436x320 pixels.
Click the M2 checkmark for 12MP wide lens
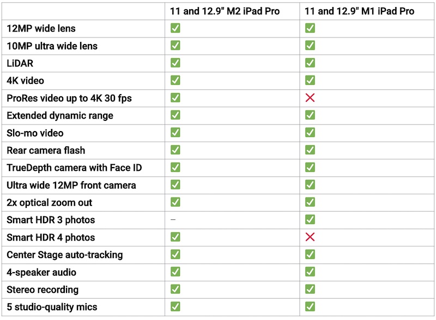[x=175, y=28]
